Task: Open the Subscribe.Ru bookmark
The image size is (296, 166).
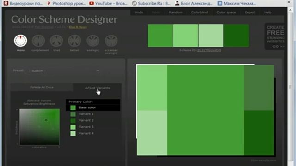Action: (151, 3)
